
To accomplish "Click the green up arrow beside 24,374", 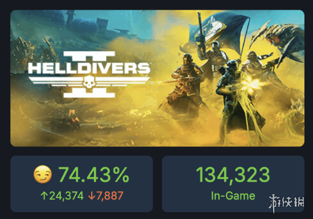I will 44,196.
